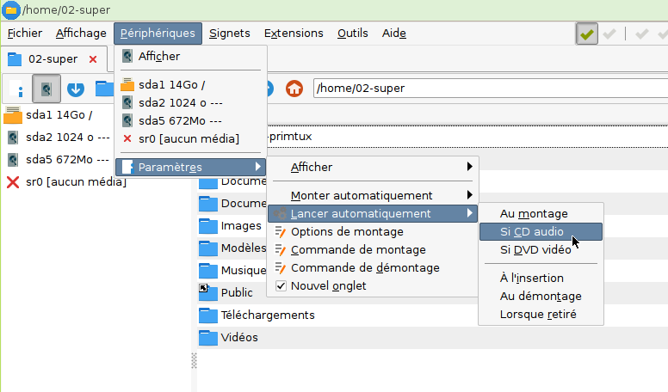Click the red X icon of sr0 in side panel
The image size is (668, 392).
(x=13, y=182)
